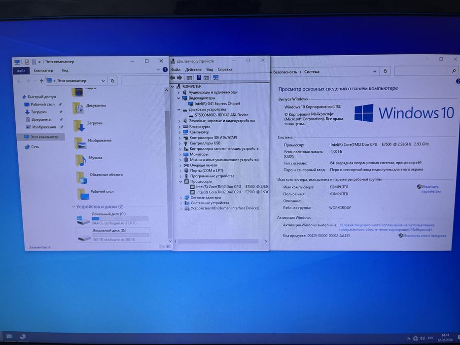
Task: Open the Действие menu in Device Manager
Action: pos(193,70)
